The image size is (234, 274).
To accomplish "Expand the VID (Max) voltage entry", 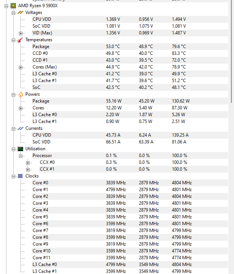I will point(21,33).
